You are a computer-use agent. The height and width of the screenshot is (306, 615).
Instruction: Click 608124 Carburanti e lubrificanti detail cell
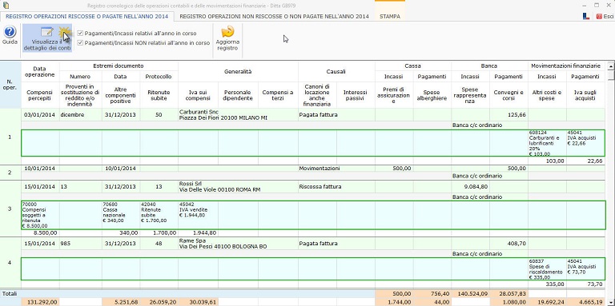point(547,143)
